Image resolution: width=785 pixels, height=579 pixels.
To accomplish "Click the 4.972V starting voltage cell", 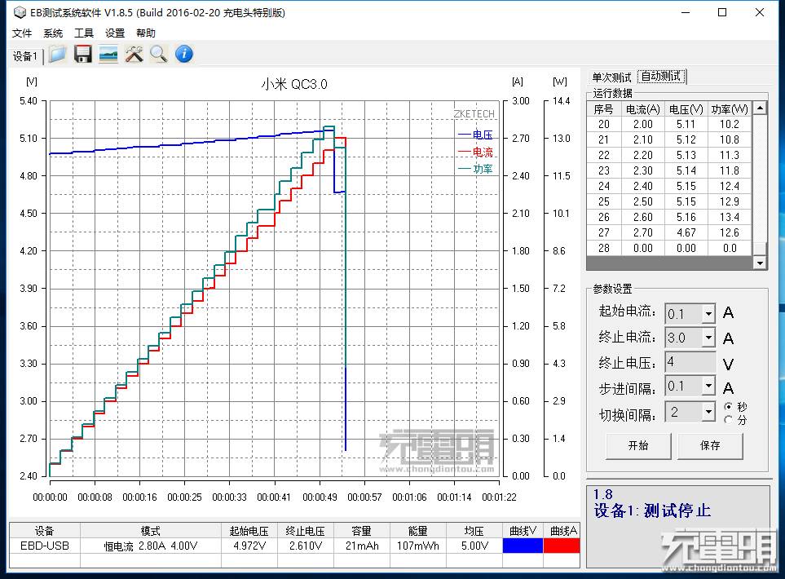I will click(x=249, y=546).
